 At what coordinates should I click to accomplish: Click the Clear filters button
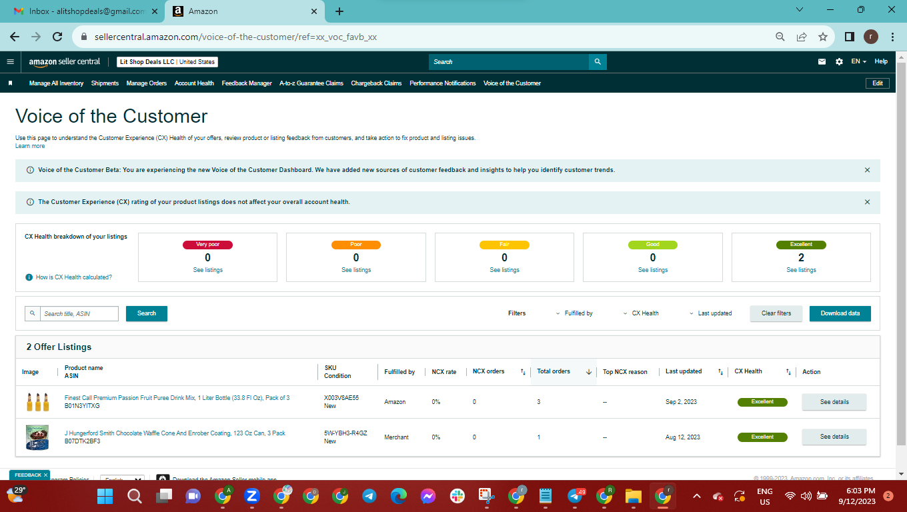[776, 313]
